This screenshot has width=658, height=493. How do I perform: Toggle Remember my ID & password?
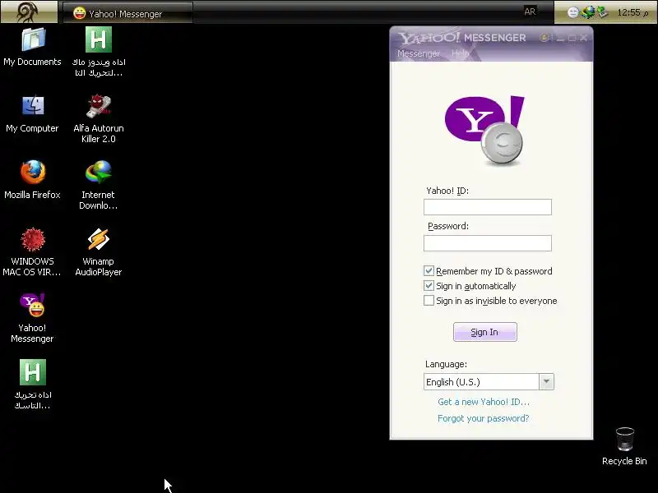point(429,271)
